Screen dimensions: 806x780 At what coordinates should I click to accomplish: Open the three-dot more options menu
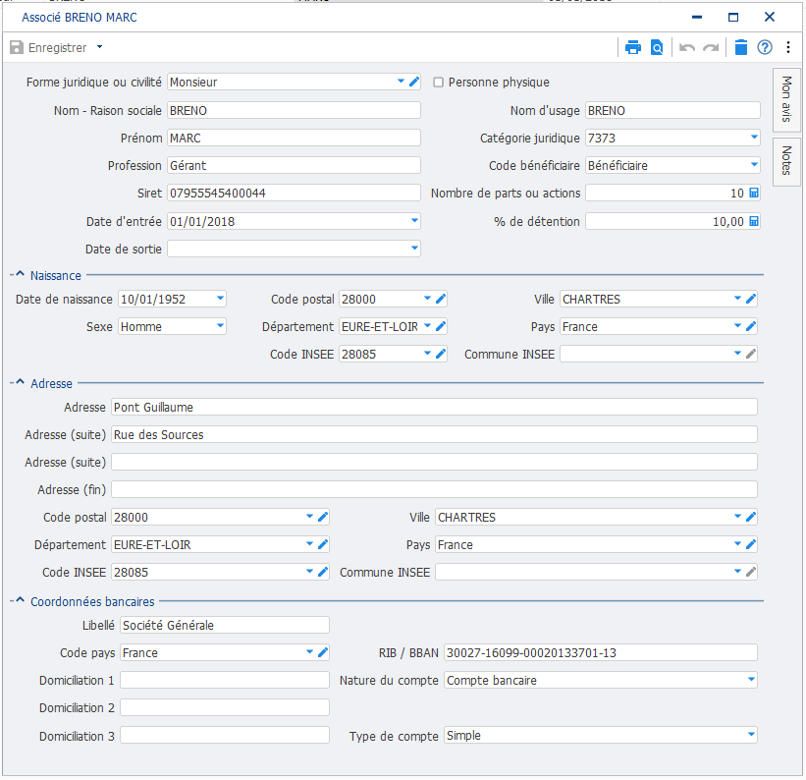pyautogui.click(x=787, y=47)
